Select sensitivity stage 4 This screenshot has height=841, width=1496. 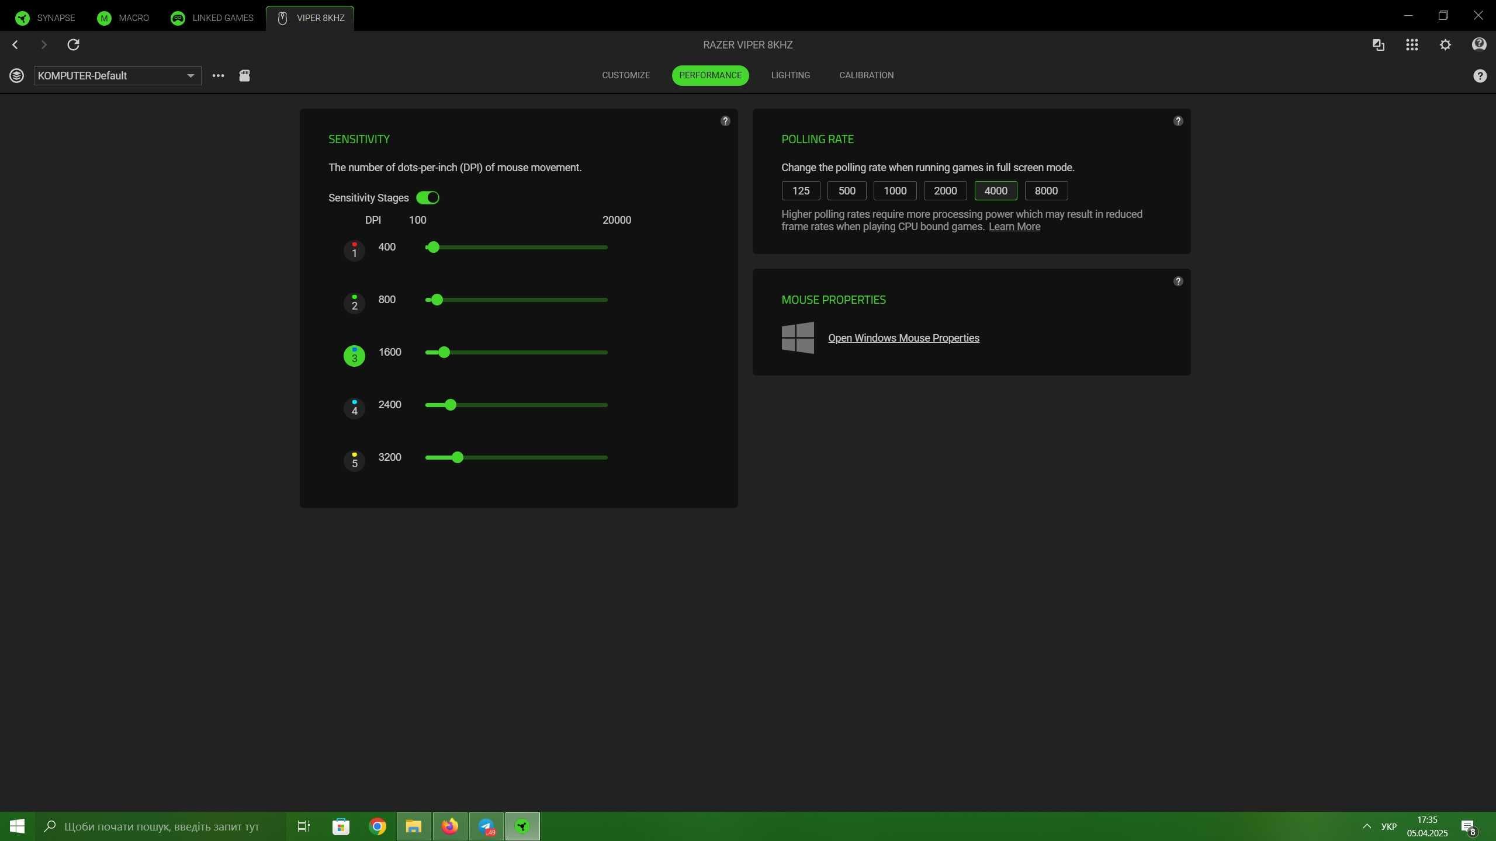point(354,408)
